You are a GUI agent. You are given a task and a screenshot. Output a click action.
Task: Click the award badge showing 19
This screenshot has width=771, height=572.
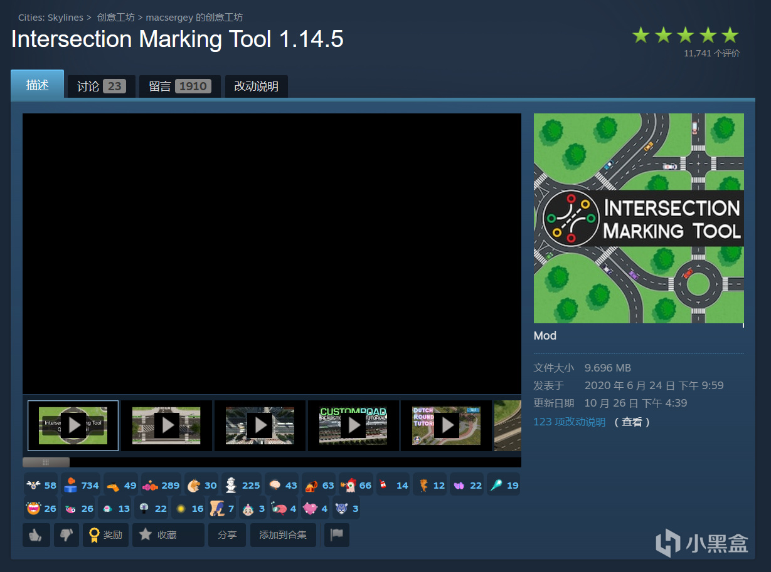coord(504,485)
